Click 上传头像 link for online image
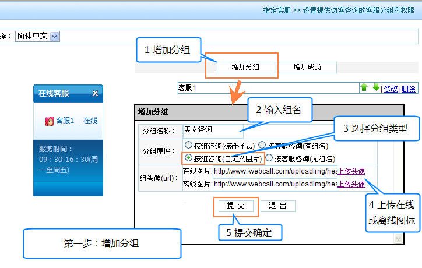 (351, 171)
